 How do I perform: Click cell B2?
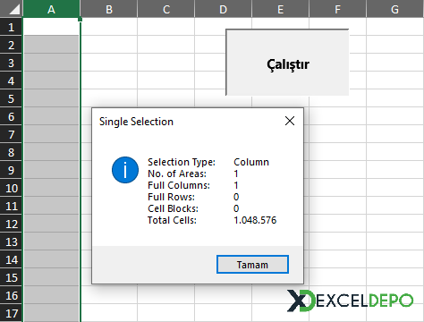109,45
